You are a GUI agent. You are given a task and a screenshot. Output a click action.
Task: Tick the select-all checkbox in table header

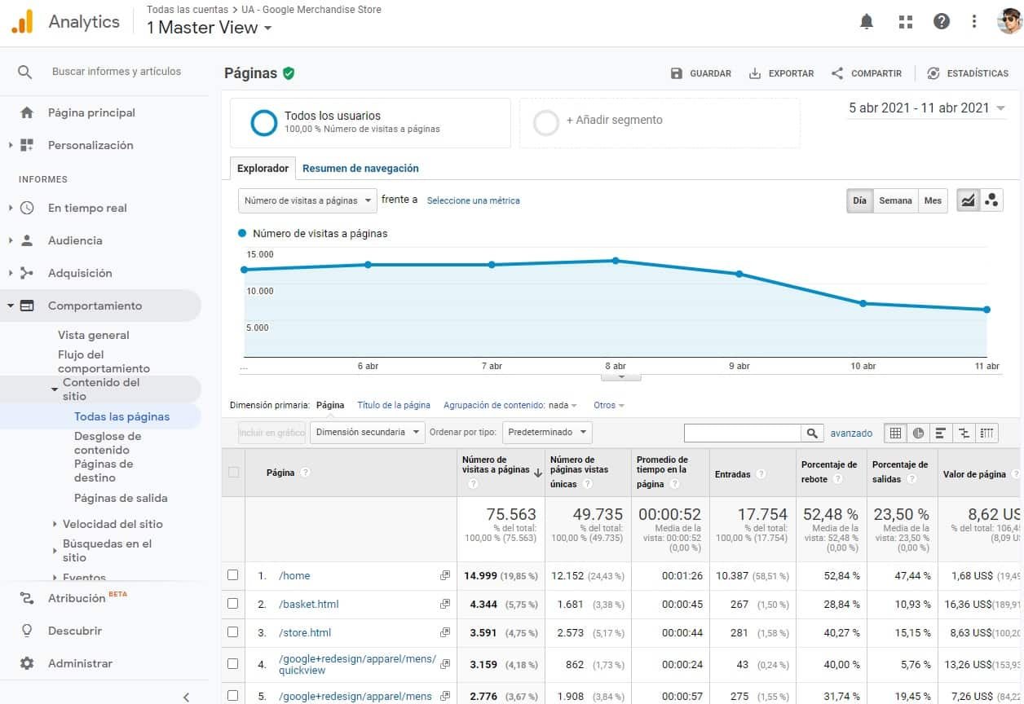coord(233,472)
